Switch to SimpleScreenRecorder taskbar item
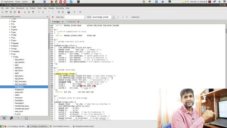 pos(83,127)
